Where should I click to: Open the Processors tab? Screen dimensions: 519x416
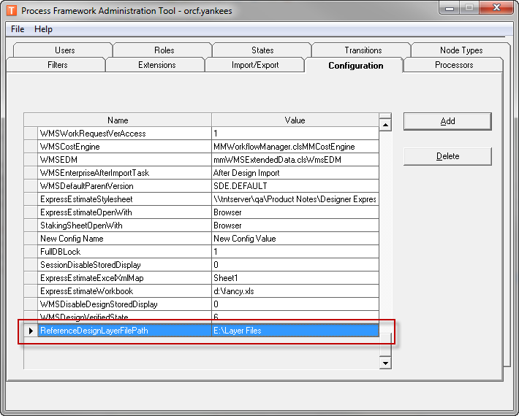[453, 65]
